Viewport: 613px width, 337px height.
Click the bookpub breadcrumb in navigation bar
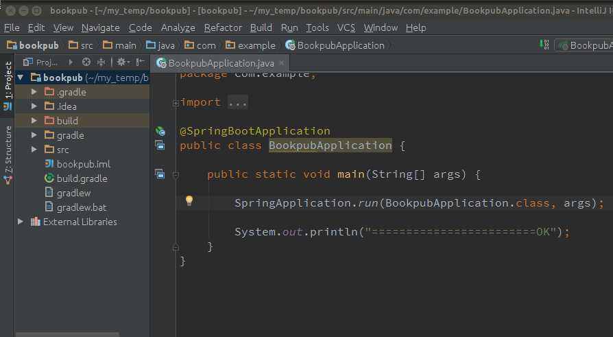[33, 45]
